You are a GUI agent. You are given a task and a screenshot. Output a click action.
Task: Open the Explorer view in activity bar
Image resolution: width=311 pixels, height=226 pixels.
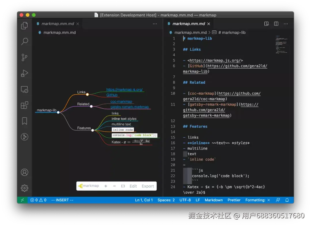(24, 26)
